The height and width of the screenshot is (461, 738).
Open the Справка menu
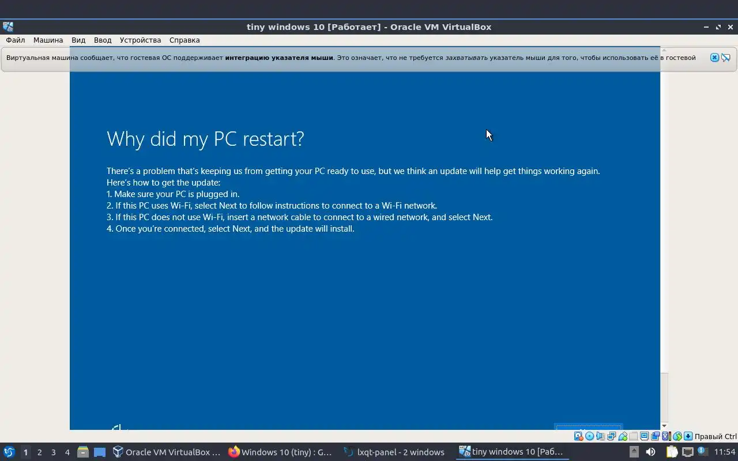[184, 40]
